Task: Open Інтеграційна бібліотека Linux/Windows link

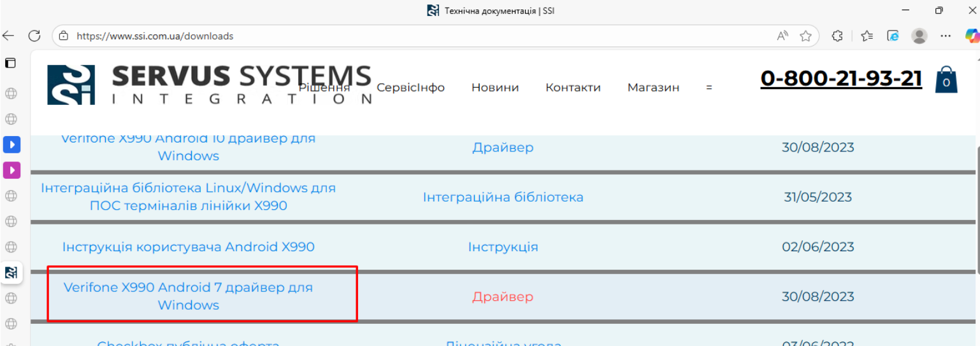Action: (189, 197)
